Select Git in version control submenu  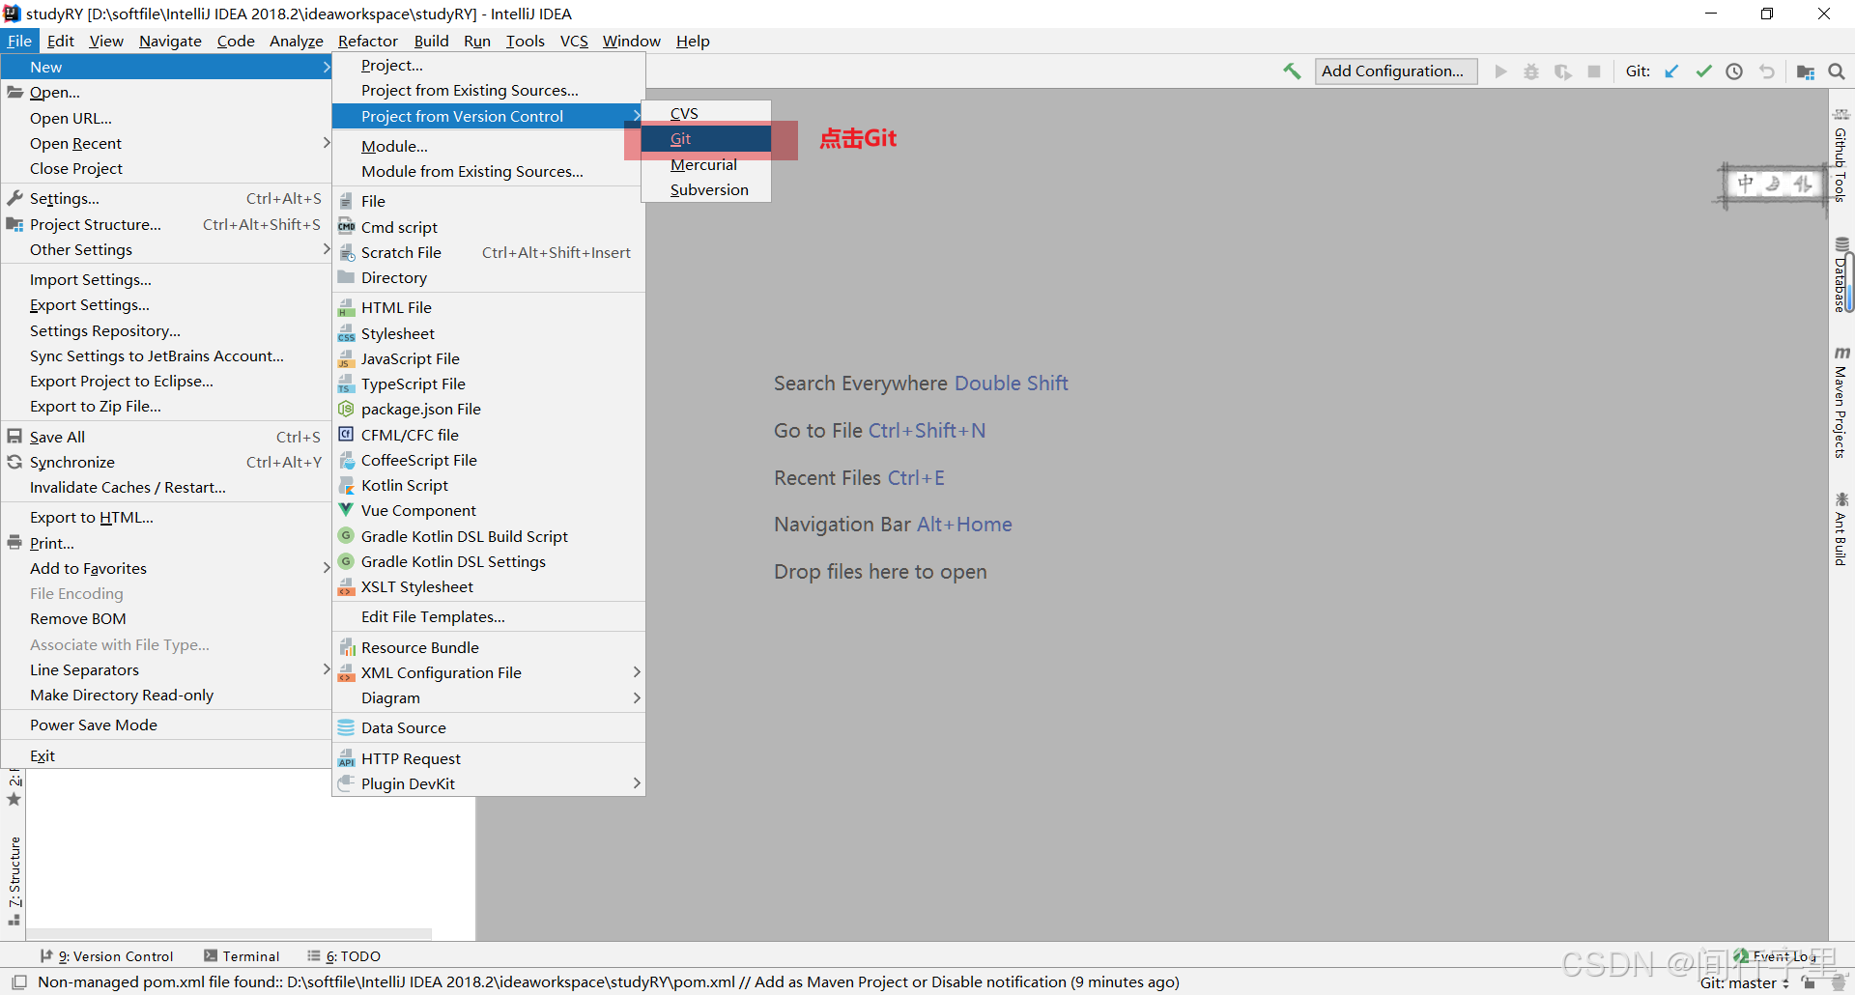pos(706,139)
